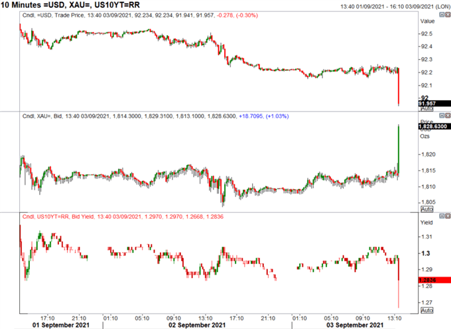Maximize the US10YT=RR yield panel
This screenshot has height=329, width=451.
[442, 216]
